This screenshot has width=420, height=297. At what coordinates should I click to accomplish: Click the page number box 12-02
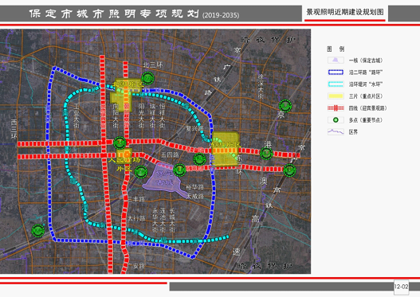click(x=401, y=287)
